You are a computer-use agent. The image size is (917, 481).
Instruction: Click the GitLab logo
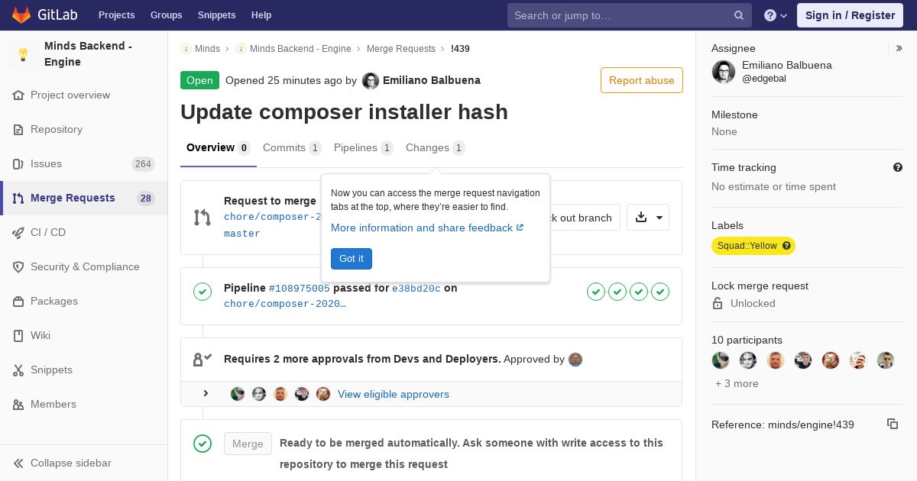pyautogui.click(x=45, y=15)
